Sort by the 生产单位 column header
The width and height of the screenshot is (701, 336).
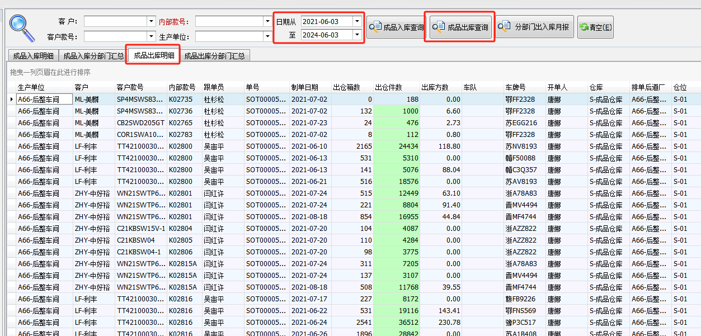tap(45, 87)
